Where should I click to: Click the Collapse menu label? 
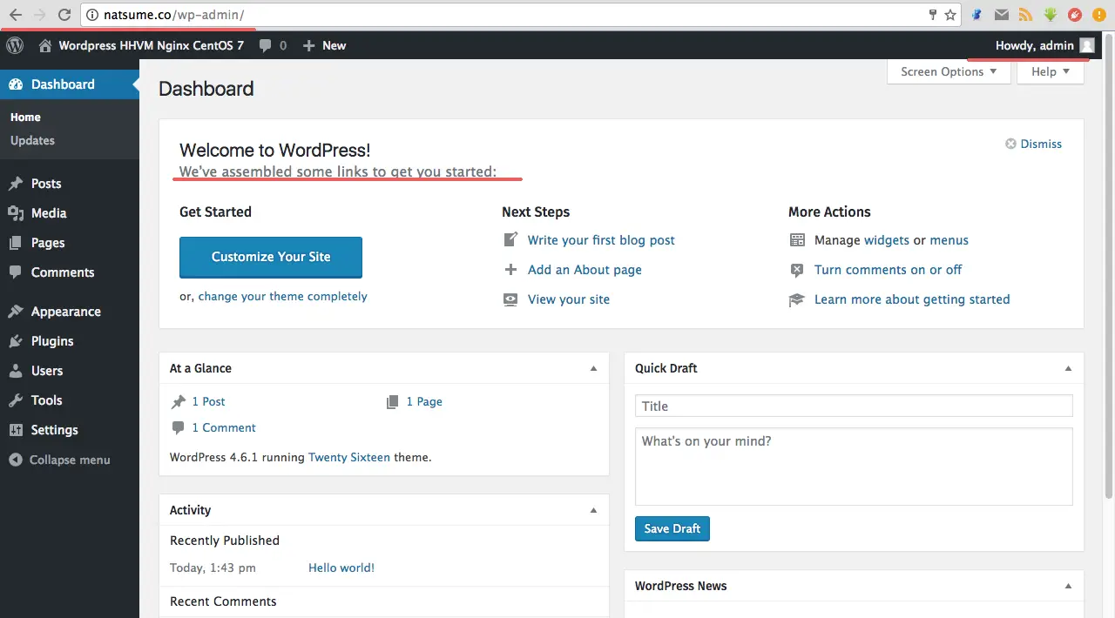click(x=70, y=460)
